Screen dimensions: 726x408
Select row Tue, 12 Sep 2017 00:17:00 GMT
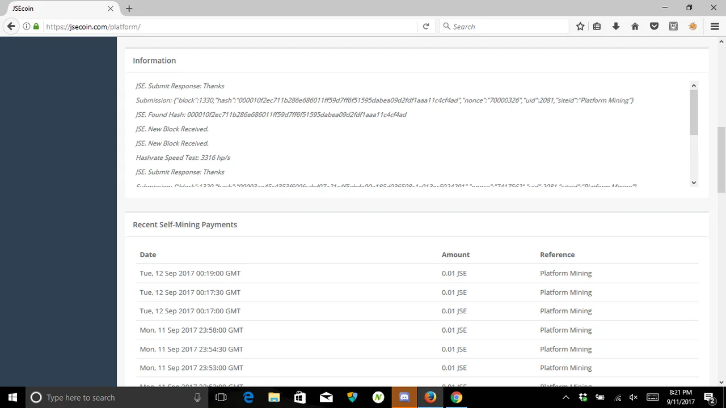point(417,311)
